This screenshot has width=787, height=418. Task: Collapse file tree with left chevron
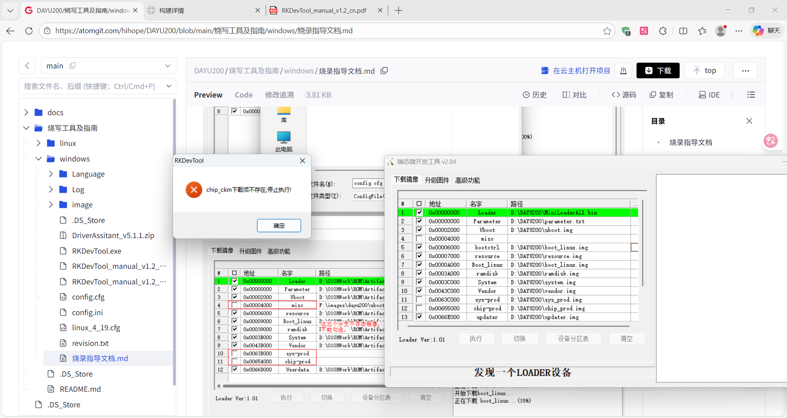tap(27, 66)
